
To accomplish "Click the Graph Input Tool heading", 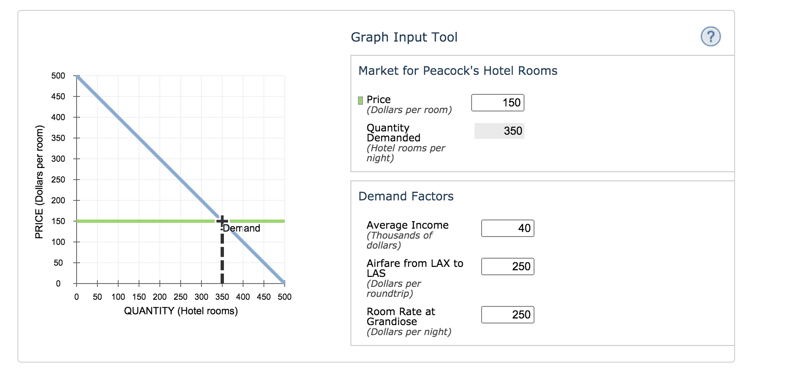I will [404, 37].
